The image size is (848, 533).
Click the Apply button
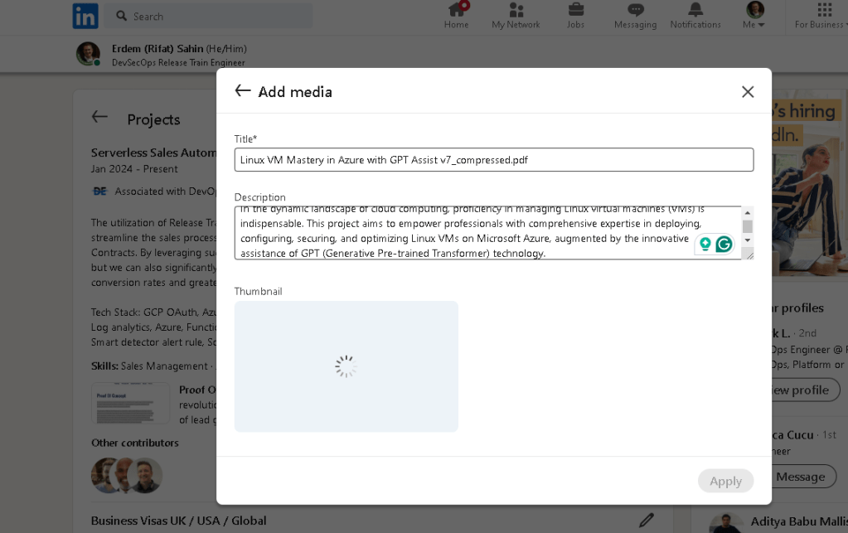tap(725, 481)
